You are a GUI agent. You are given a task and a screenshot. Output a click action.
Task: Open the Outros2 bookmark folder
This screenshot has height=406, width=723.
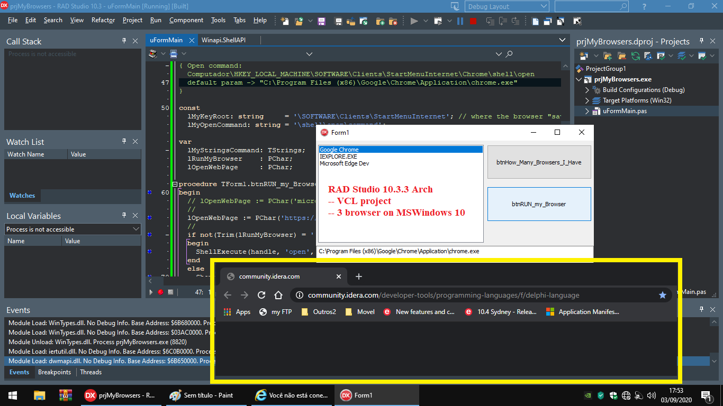coord(319,312)
